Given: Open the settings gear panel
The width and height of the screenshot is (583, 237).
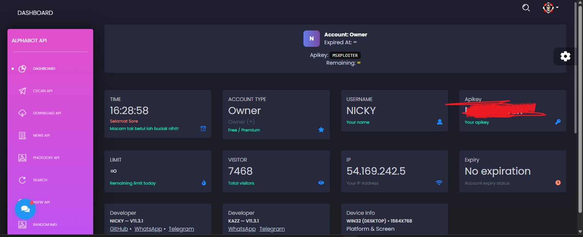Looking at the screenshot, I should click(565, 56).
